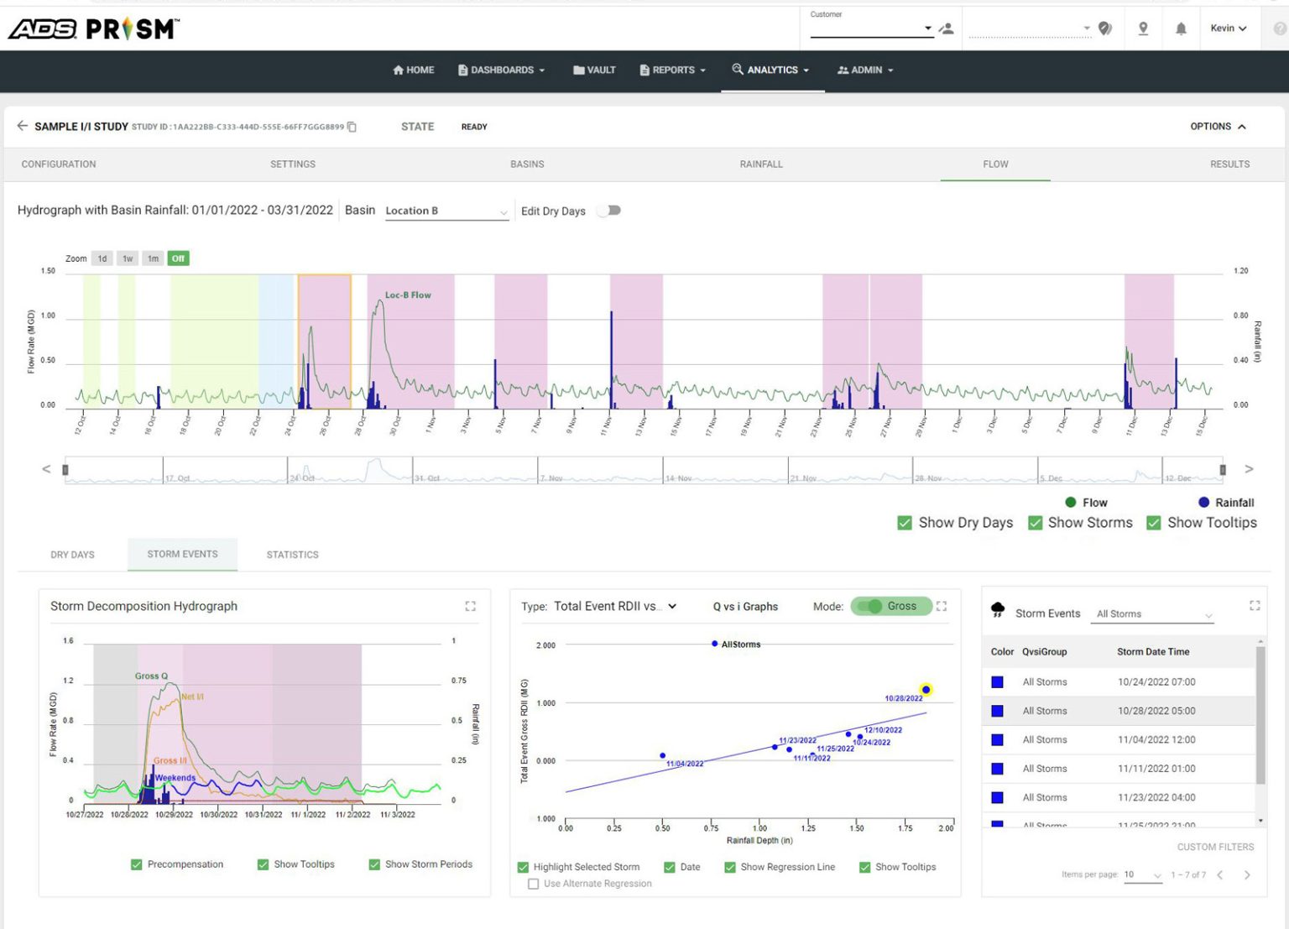Open the All Storms dropdown

pyautogui.click(x=1151, y=613)
